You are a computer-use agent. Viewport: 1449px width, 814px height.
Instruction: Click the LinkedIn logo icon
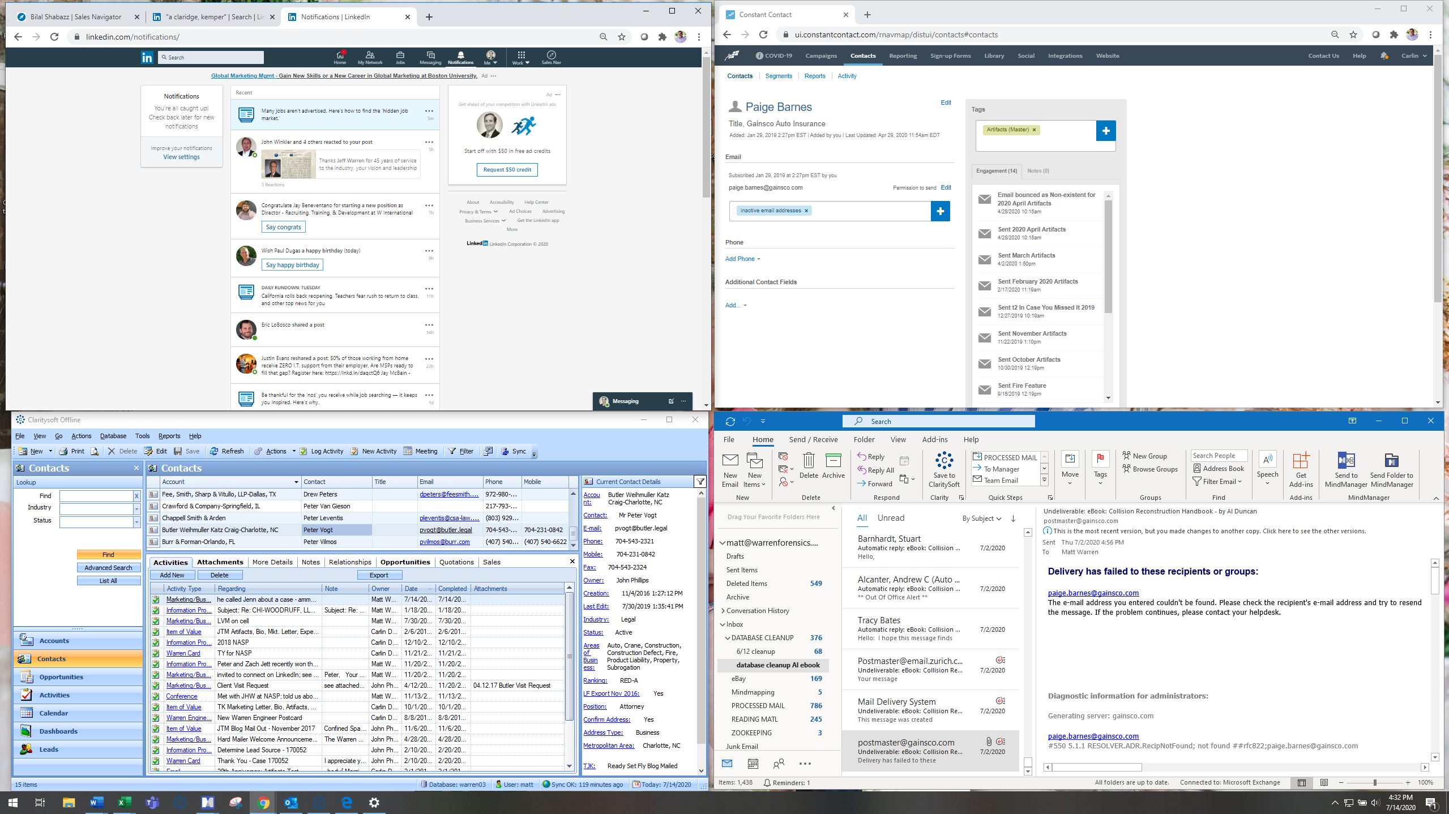[147, 57]
